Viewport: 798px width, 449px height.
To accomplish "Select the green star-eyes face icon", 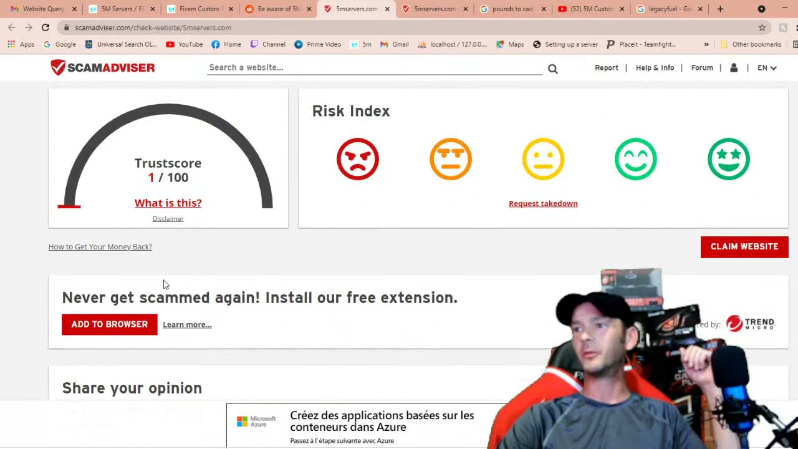I will (x=729, y=159).
